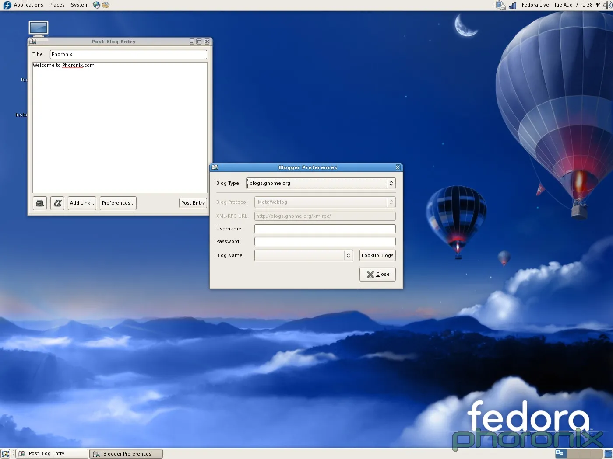Click the Fedora Live user label
The height and width of the screenshot is (459, 613).
(535, 5)
